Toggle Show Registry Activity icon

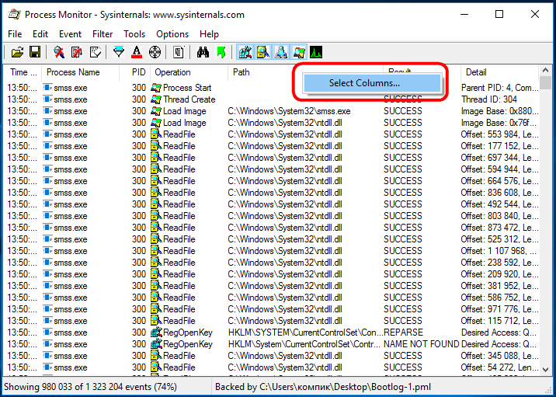click(245, 53)
